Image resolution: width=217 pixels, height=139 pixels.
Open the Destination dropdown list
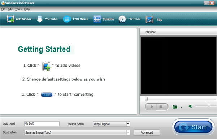[128, 132]
